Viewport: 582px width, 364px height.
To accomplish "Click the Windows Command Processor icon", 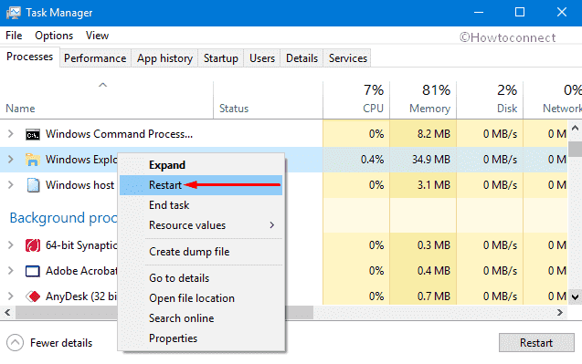I will tap(33, 134).
